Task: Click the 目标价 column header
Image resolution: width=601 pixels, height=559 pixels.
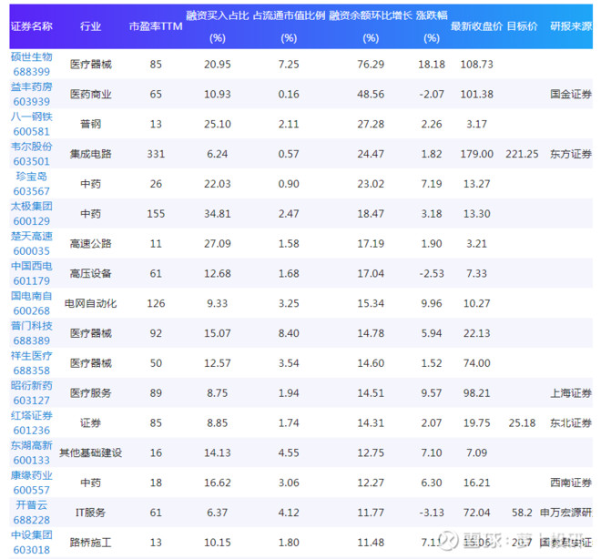Action: [x=522, y=26]
